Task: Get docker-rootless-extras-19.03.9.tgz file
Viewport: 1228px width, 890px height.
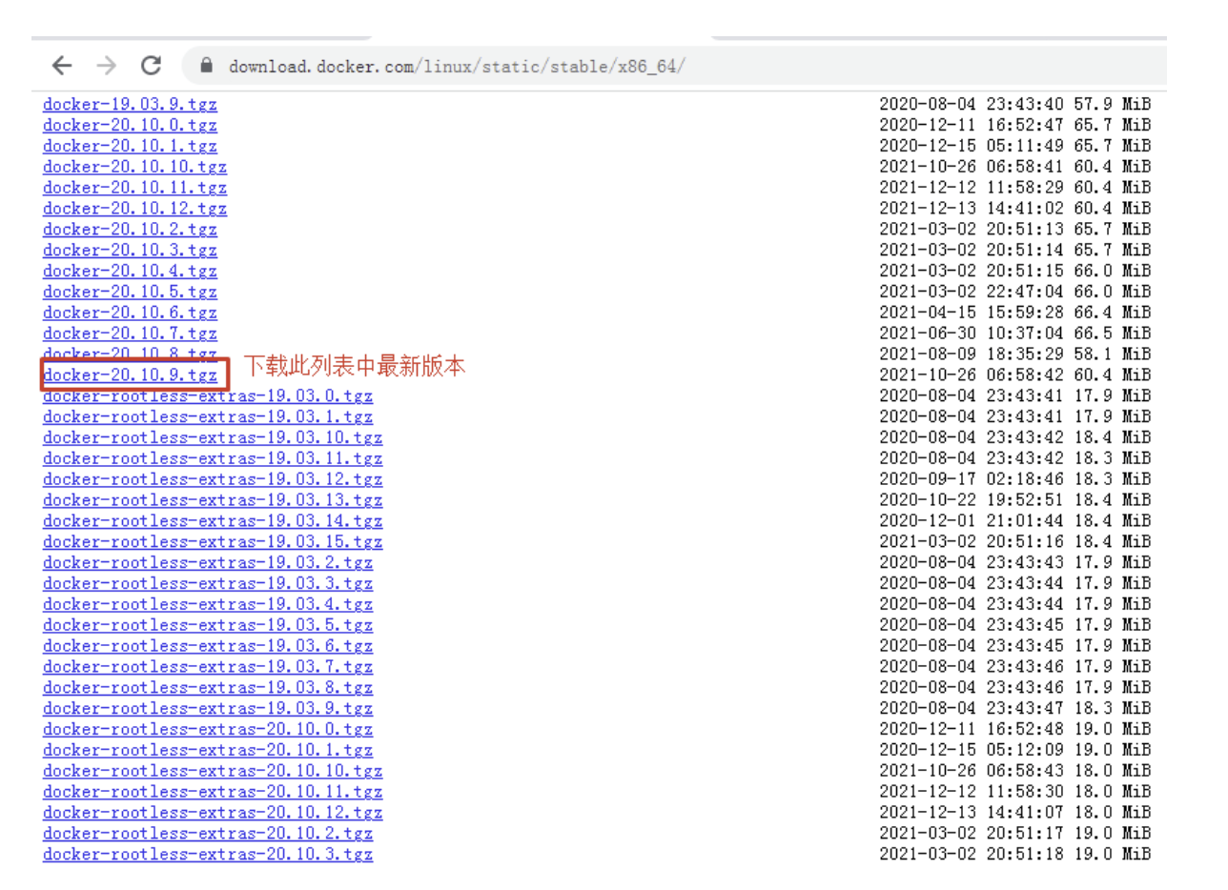Action: point(208,709)
